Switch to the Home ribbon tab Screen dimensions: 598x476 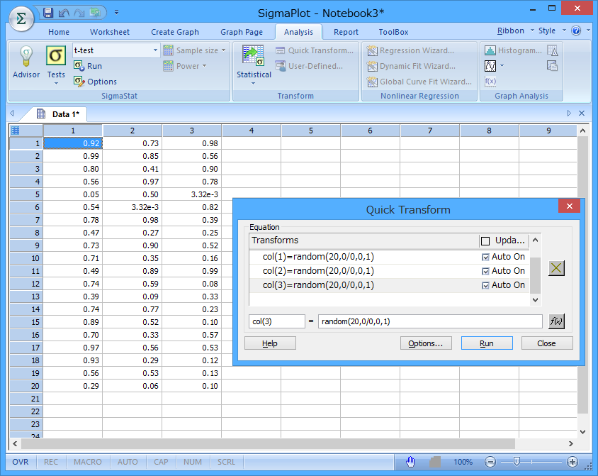point(59,32)
